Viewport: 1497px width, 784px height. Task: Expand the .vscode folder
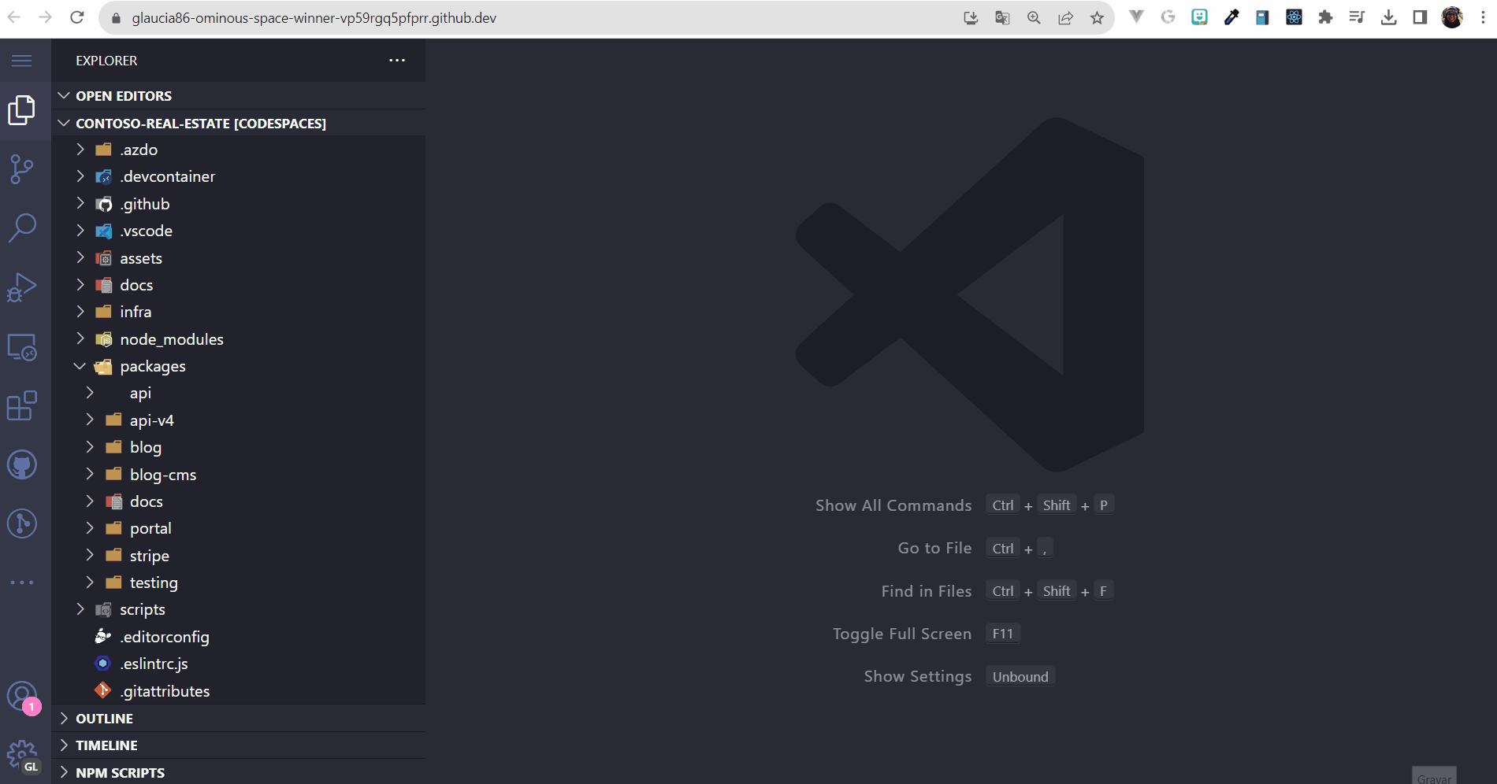point(238,231)
